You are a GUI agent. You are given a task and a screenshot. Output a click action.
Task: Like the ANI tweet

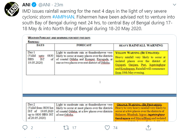(107, 127)
